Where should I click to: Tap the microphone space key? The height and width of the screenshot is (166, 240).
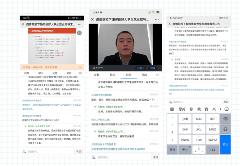tap(199, 149)
